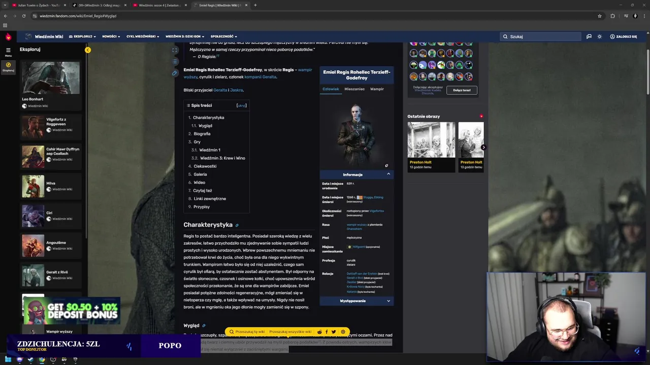Click the pencil edit icon beside article
The height and width of the screenshot is (365, 650).
[175, 73]
